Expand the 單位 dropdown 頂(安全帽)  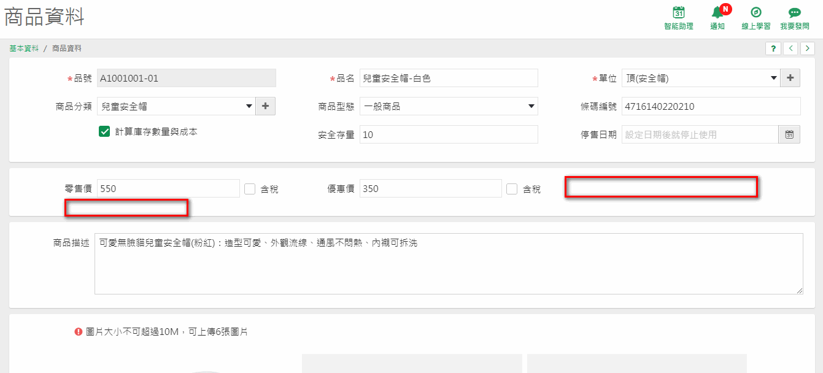701,78
